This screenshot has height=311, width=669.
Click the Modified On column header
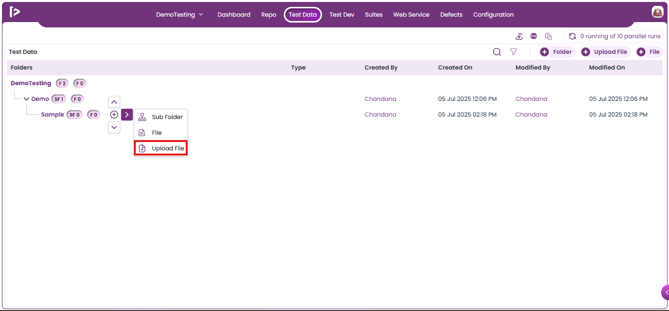coord(607,68)
